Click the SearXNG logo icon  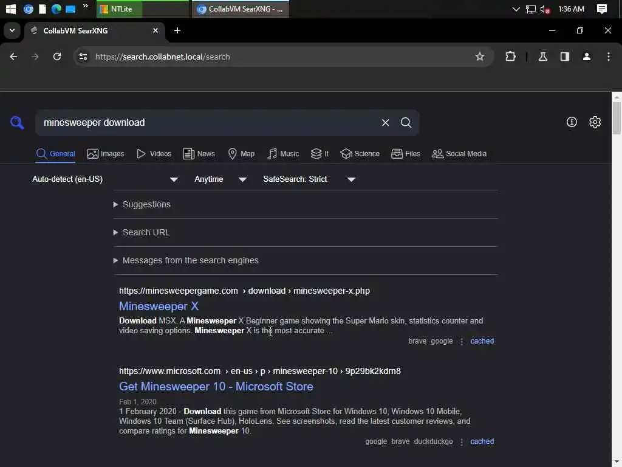coord(17,123)
